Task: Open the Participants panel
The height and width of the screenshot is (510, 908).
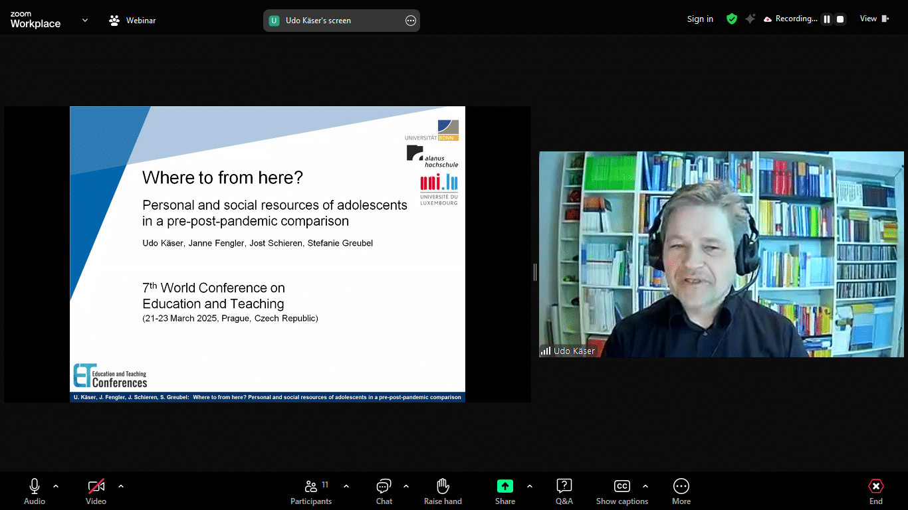Action: click(311, 491)
